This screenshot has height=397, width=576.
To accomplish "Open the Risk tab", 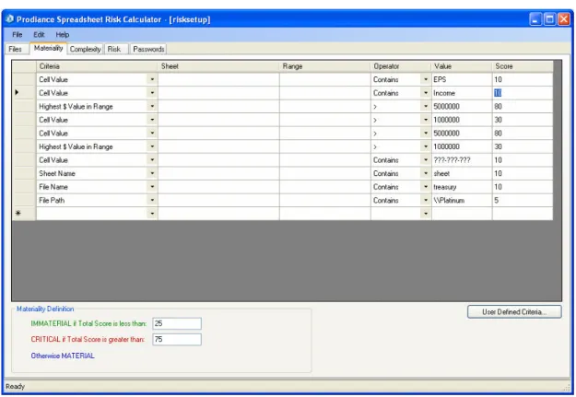I will coord(114,49).
